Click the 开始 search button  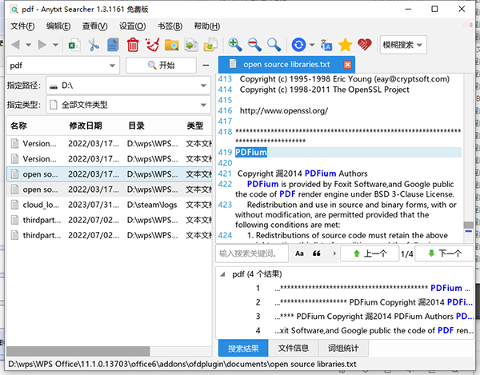coord(161,65)
